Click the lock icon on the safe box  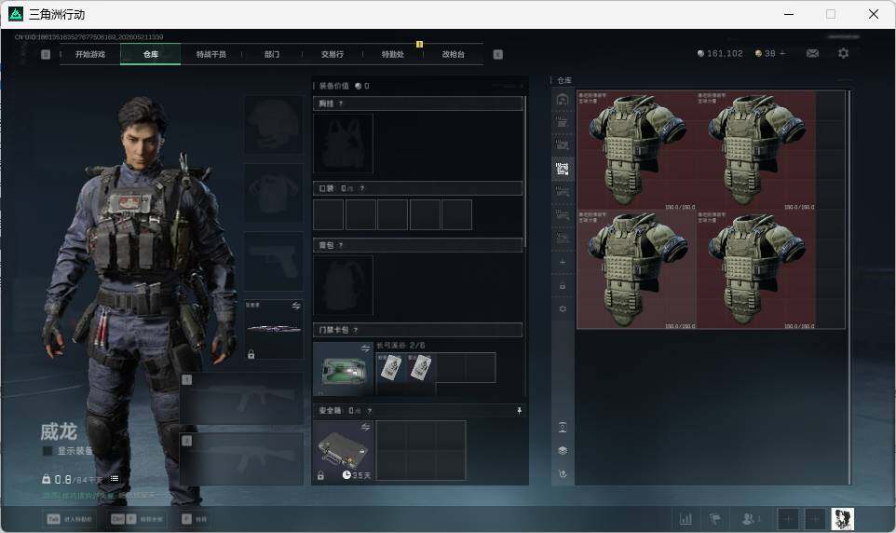pyautogui.click(x=320, y=476)
